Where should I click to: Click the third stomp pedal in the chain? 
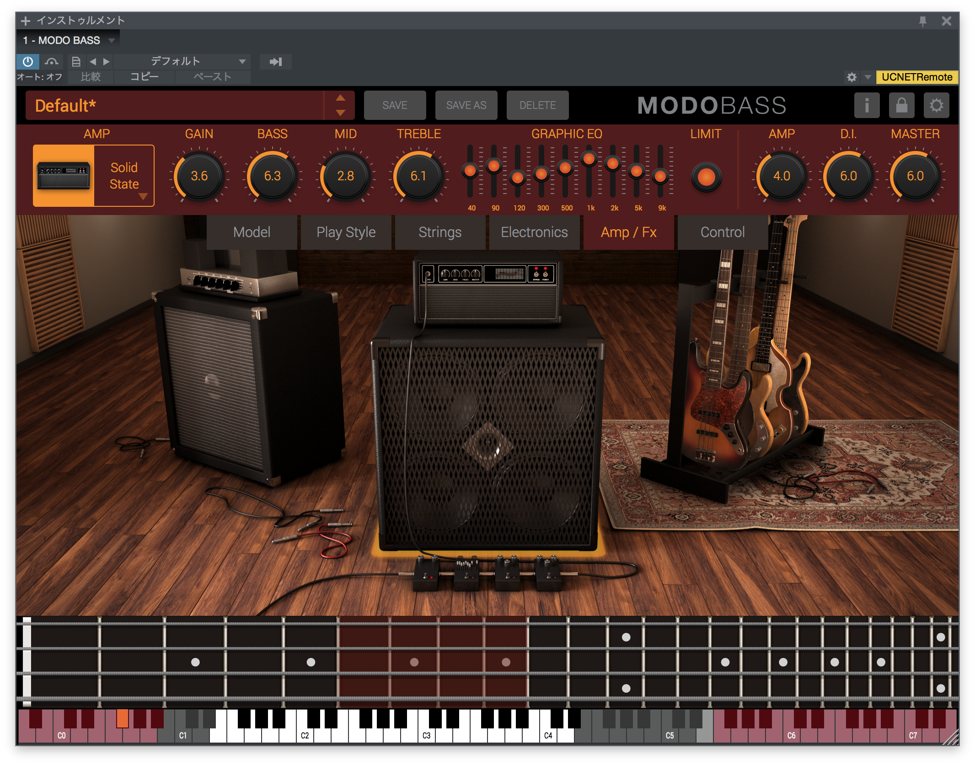507,574
